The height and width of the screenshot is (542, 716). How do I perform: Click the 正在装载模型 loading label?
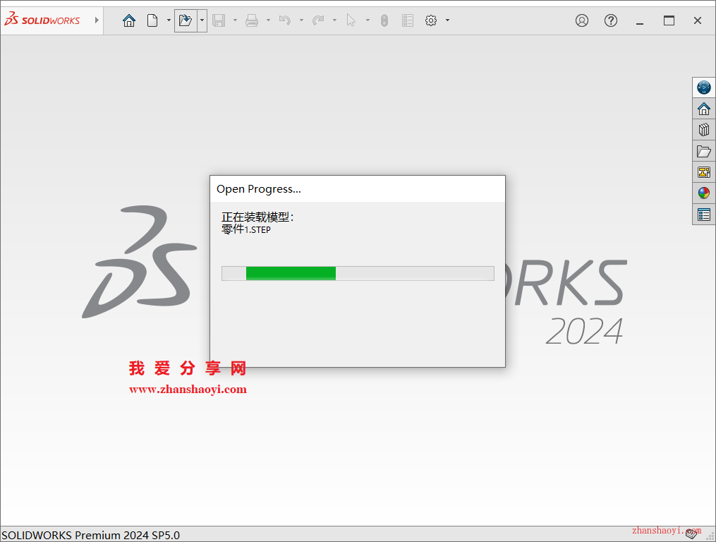click(x=257, y=217)
